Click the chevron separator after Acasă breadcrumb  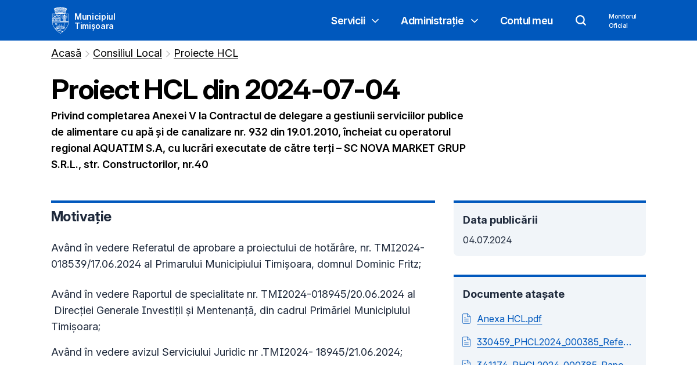(86, 53)
